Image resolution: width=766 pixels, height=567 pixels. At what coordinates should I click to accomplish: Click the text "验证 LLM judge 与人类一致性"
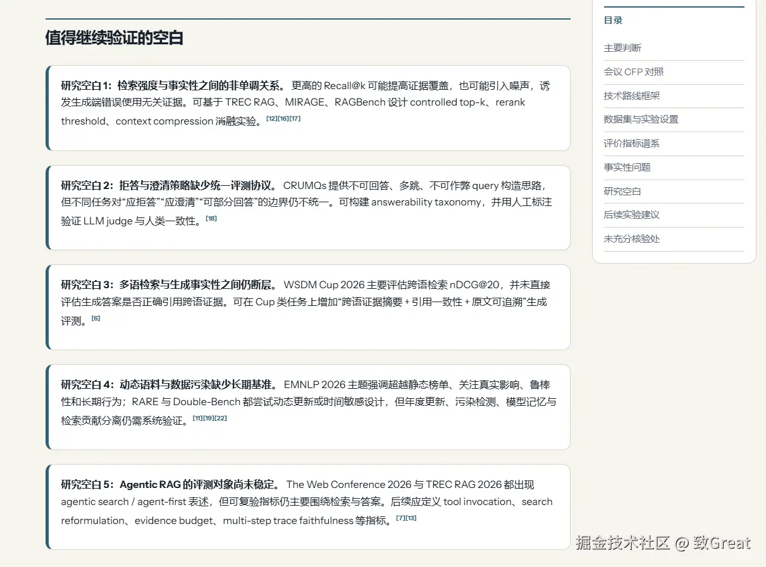[x=131, y=221]
